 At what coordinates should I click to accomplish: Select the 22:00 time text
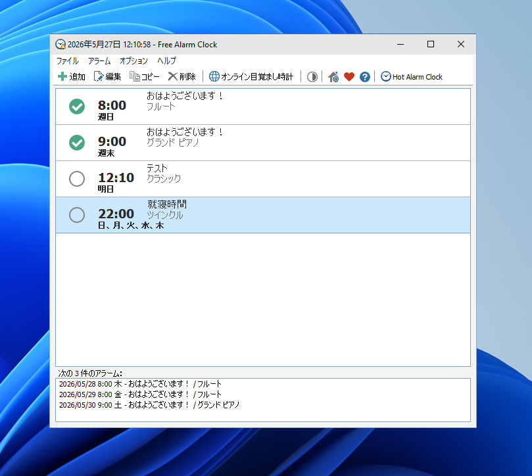[x=116, y=214]
